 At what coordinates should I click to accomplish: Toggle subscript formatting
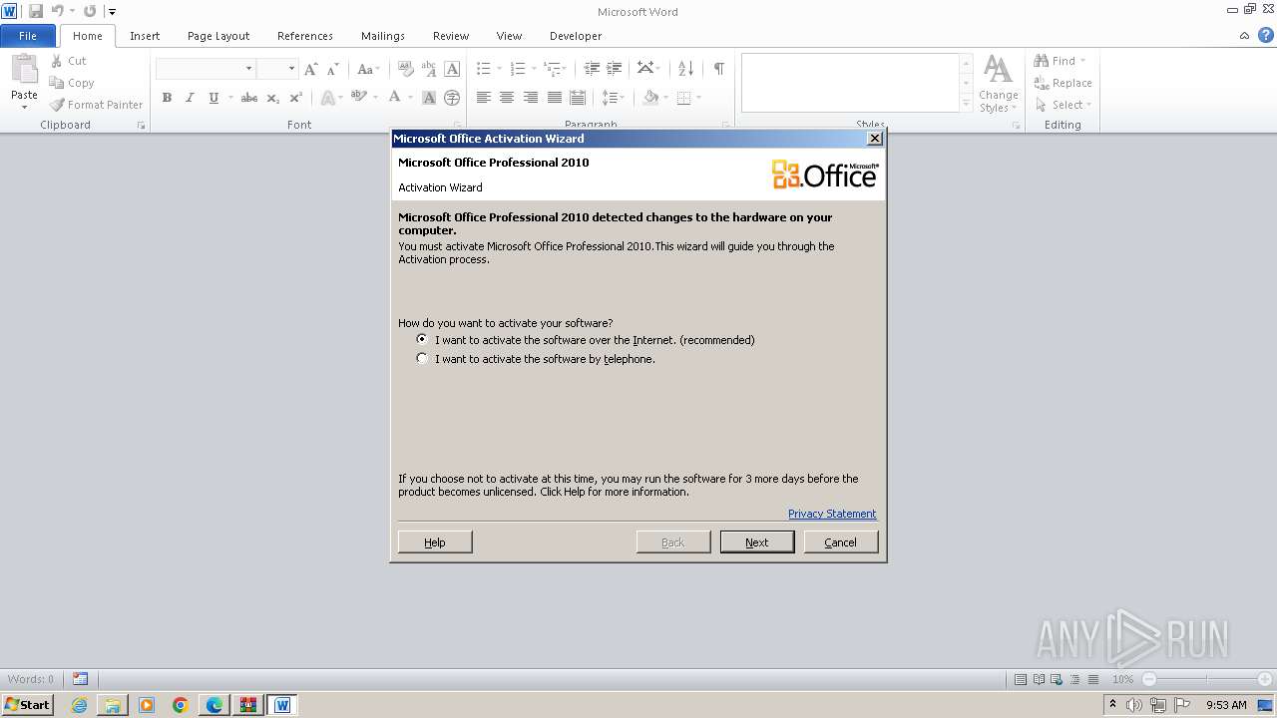click(x=273, y=98)
